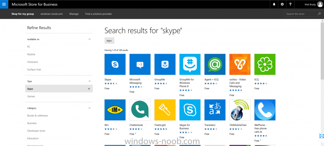Open the WePhone app icon
324x146 pixels.
coord(265,110)
